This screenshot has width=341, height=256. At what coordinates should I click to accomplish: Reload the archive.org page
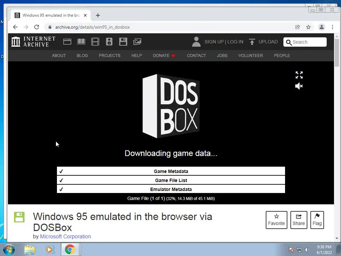click(37, 27)
